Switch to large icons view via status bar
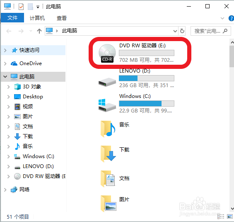This screenshot has width=234, height=222. pyautogui.click(x=230, y=216)
